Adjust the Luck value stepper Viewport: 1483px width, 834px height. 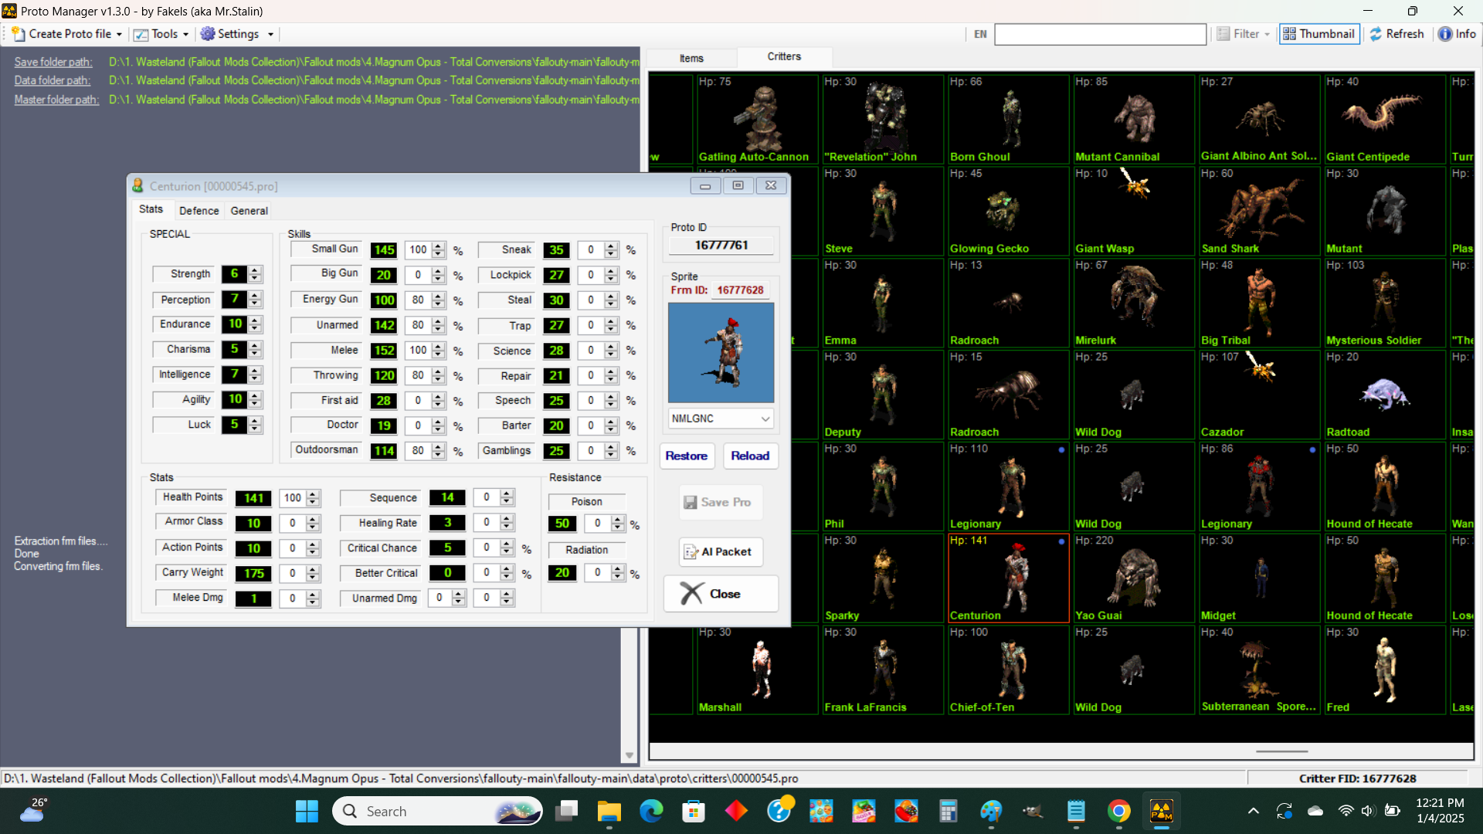tap(255, 425)
